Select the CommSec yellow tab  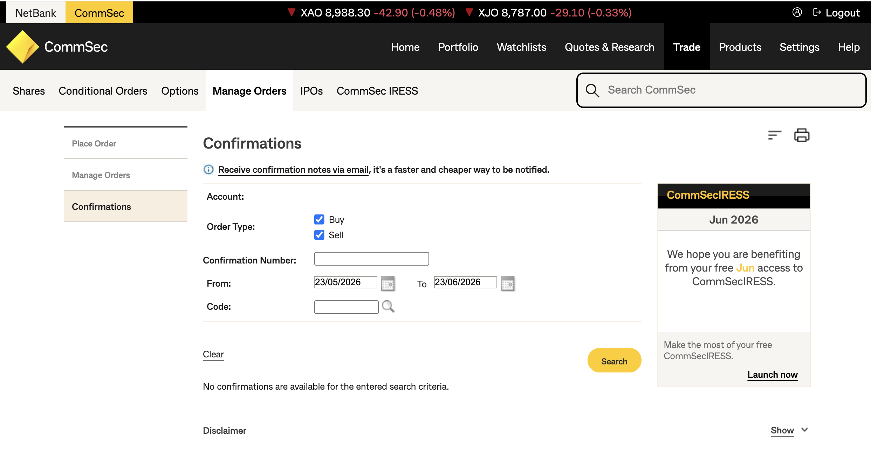[99, 13]
